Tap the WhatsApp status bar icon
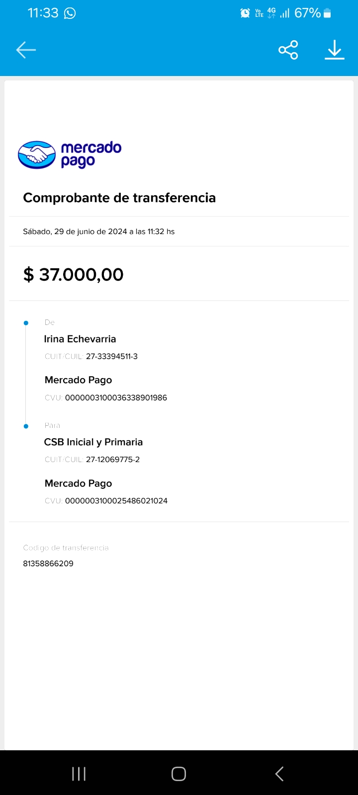358x795 pixels. (x=70, y=13)
